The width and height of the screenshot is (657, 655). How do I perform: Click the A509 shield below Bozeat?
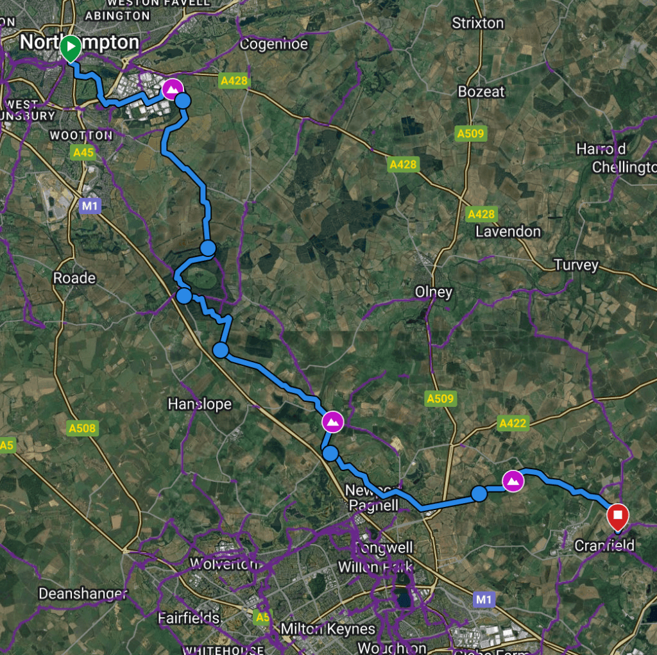(x=470, y=133)
